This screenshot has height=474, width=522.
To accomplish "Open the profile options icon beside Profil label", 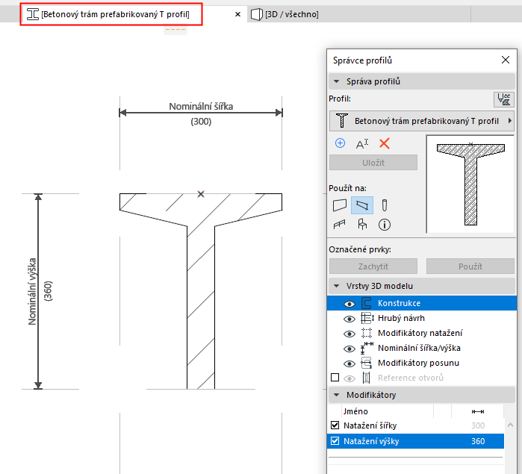I will 504,99.
